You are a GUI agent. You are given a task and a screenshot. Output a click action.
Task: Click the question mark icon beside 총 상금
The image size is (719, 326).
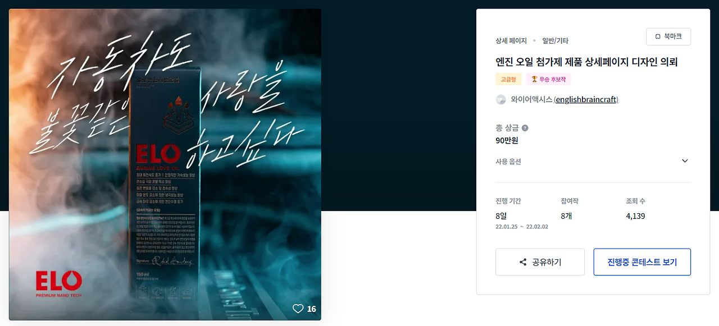pyautogui.click(x=525, y=128)
